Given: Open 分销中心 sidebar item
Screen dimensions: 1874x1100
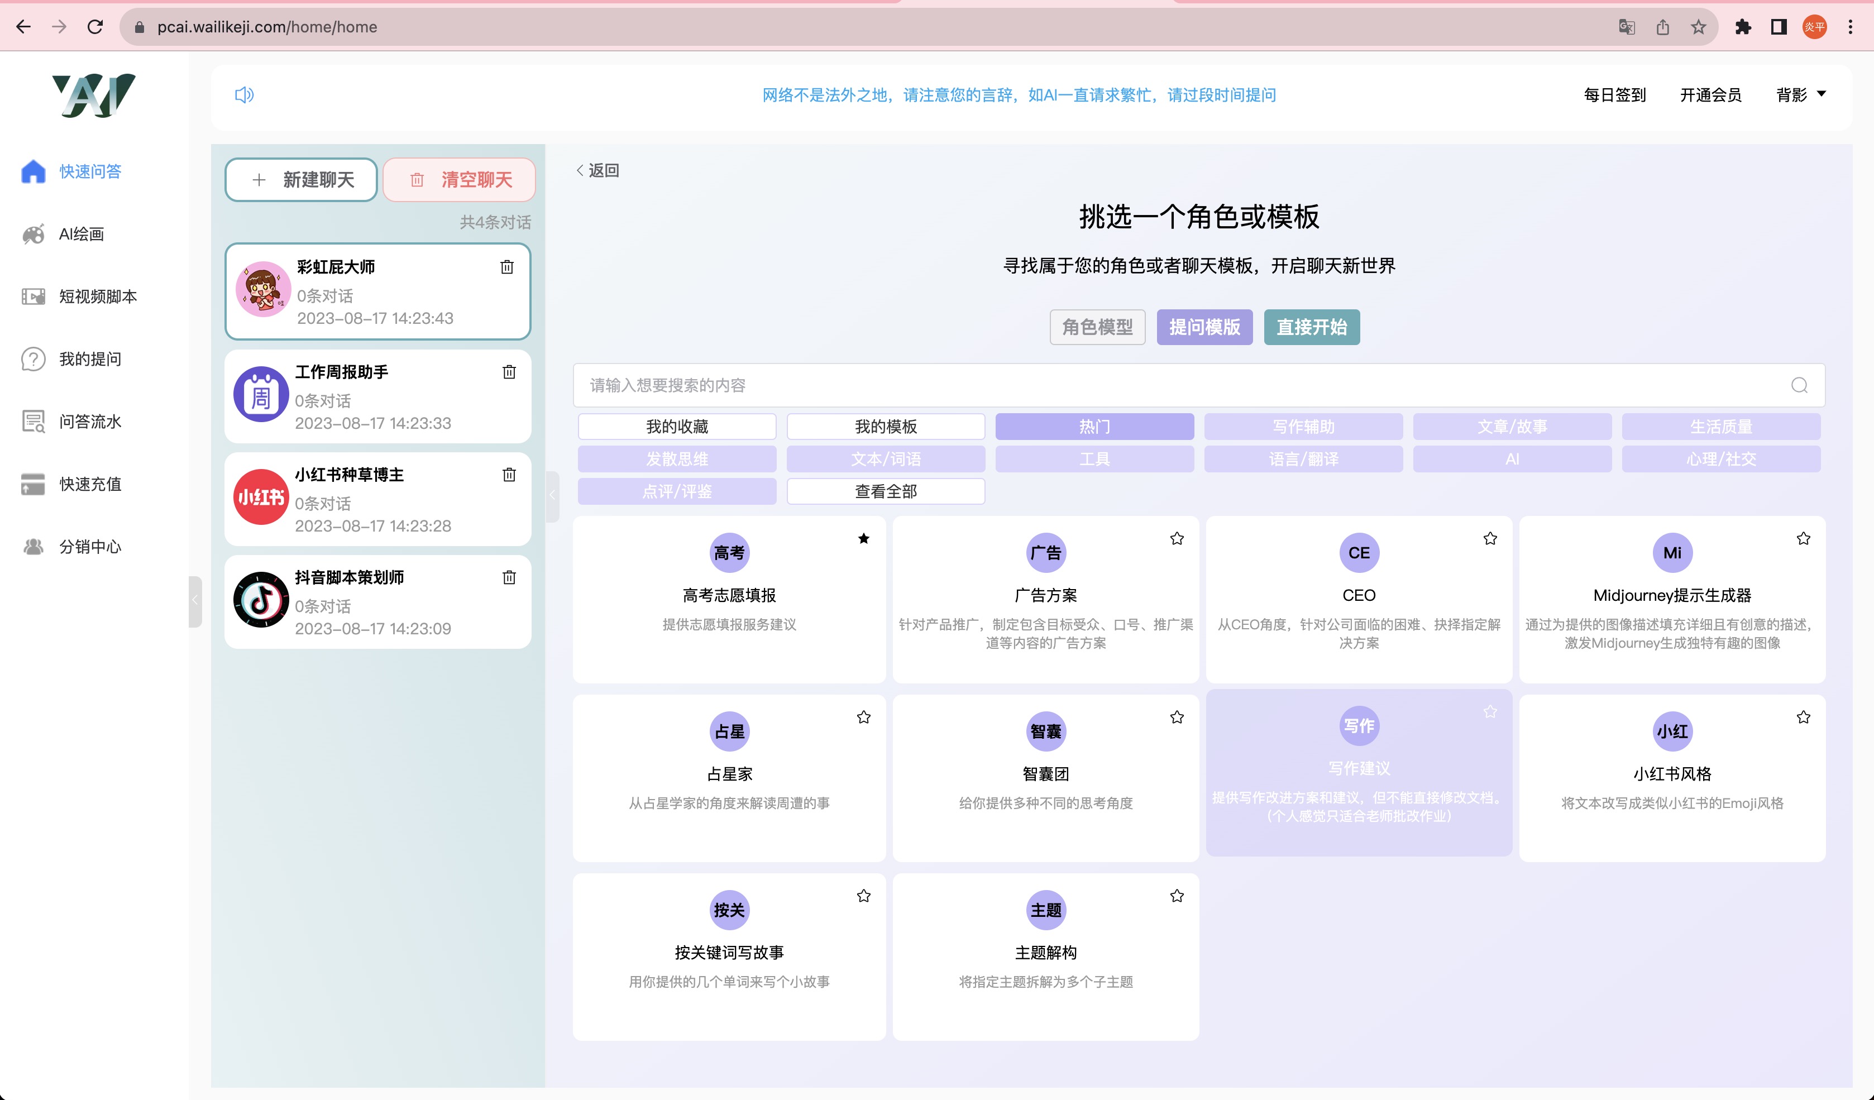Looking at the screenshot, I should pyautogui.click(x=71, y=547).
